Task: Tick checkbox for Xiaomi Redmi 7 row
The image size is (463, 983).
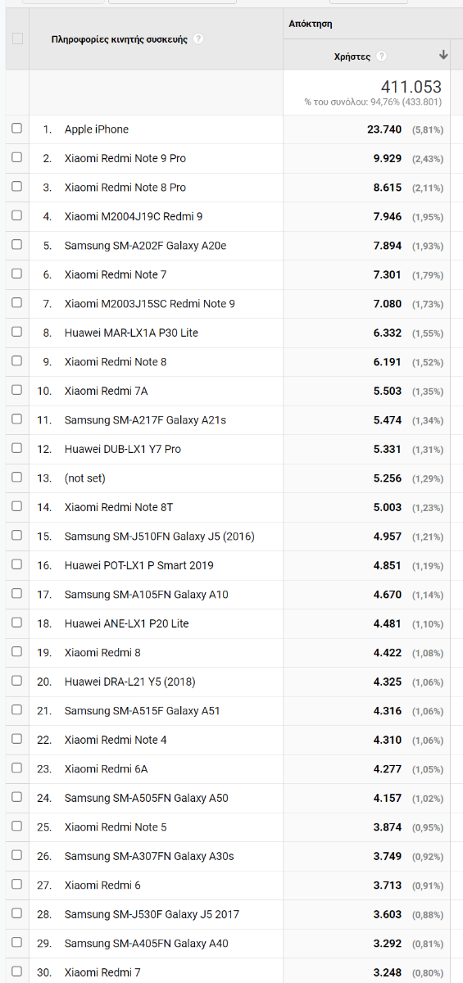Action: [17, 972]
